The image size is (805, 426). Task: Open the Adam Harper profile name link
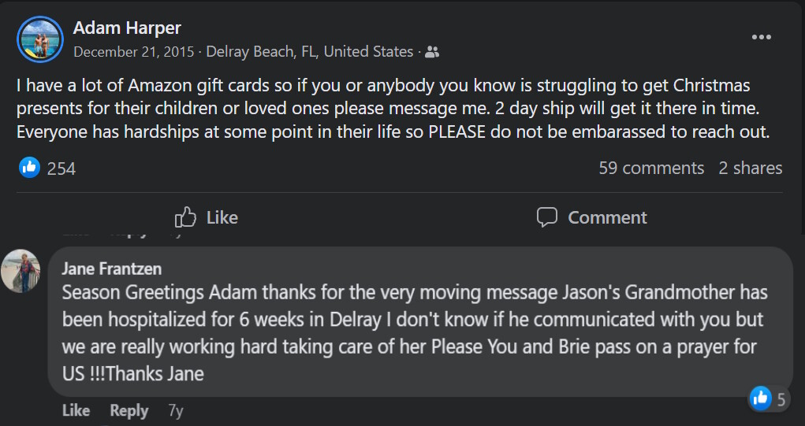pos(127,28)
